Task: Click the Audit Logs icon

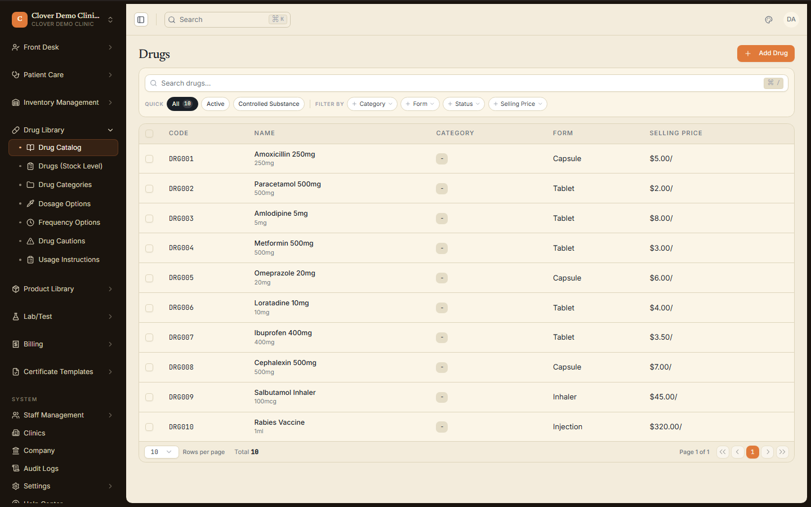Action: [x=16, y=469]
